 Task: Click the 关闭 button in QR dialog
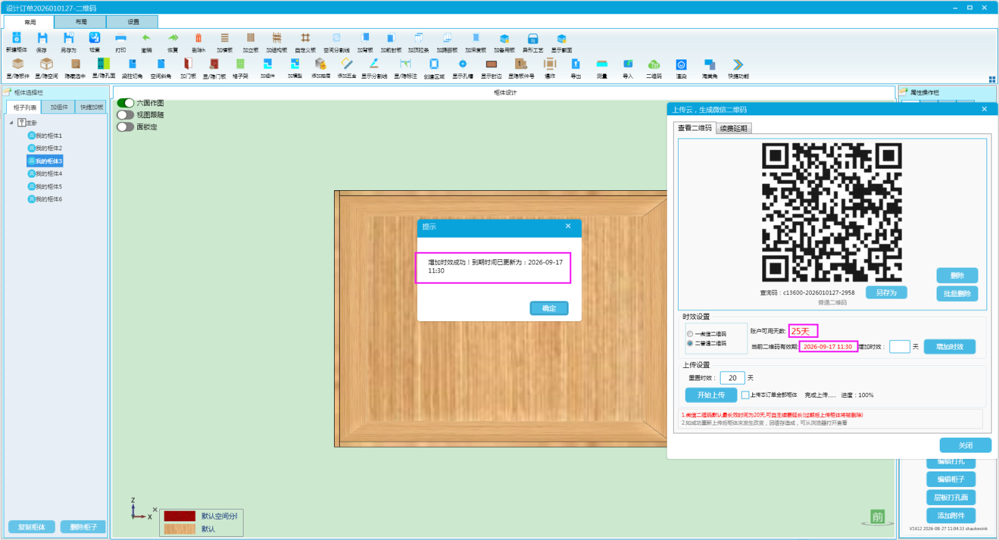(x=965, y=445)
